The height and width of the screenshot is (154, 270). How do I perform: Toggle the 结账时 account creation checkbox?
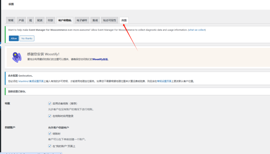click(50, 133)
